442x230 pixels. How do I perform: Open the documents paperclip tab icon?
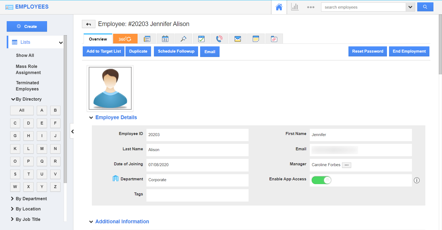click(274, 39)
